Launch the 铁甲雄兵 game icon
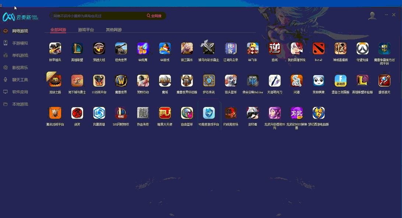Screen dimensions: 402x218 tap(55, 49)
